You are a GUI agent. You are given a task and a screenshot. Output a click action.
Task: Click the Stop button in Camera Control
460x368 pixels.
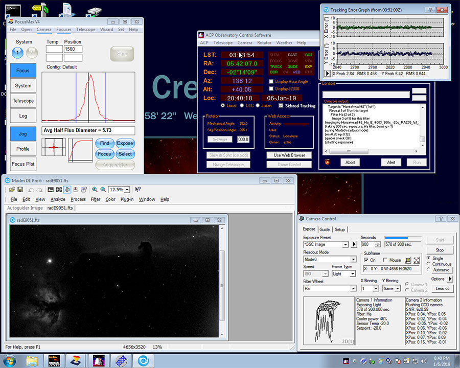[x=440, y=250]
